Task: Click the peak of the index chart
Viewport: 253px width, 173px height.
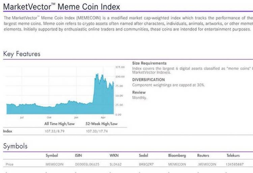Action: [97, 74]
